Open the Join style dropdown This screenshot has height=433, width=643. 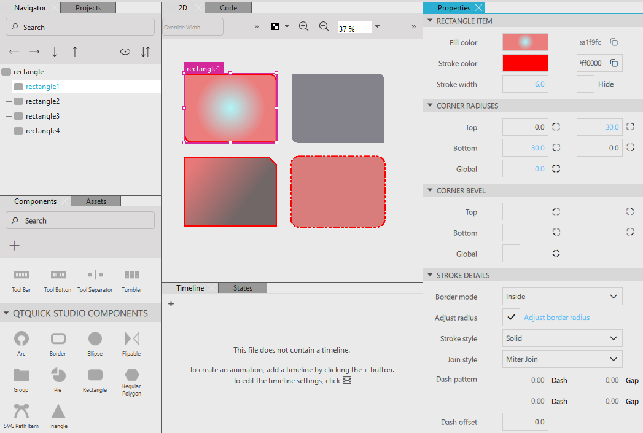pos(562,359)
